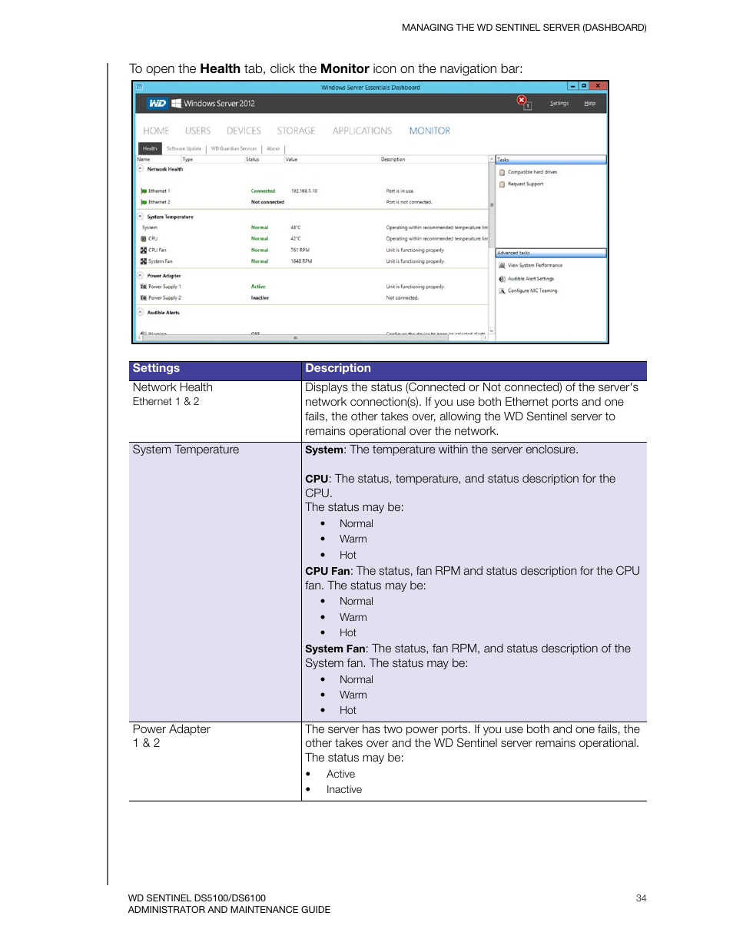Screen dimensions: 733x949
Task: Minimize the dashboard window
Action: coord(572,86)
